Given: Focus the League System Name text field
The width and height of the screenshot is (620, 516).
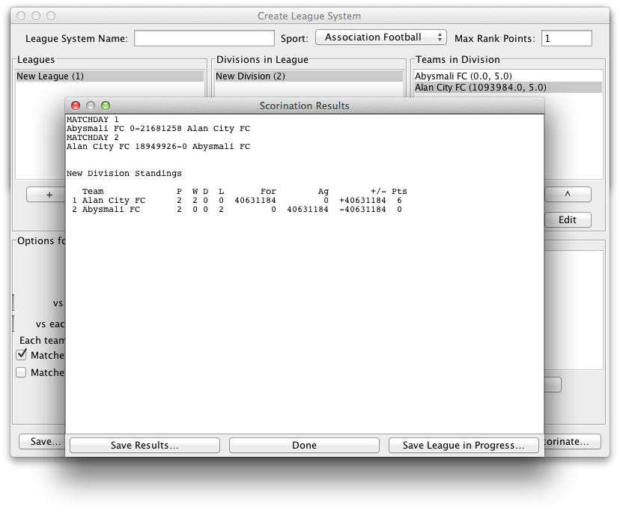Looking at the screenshot, I should point(204,38).
